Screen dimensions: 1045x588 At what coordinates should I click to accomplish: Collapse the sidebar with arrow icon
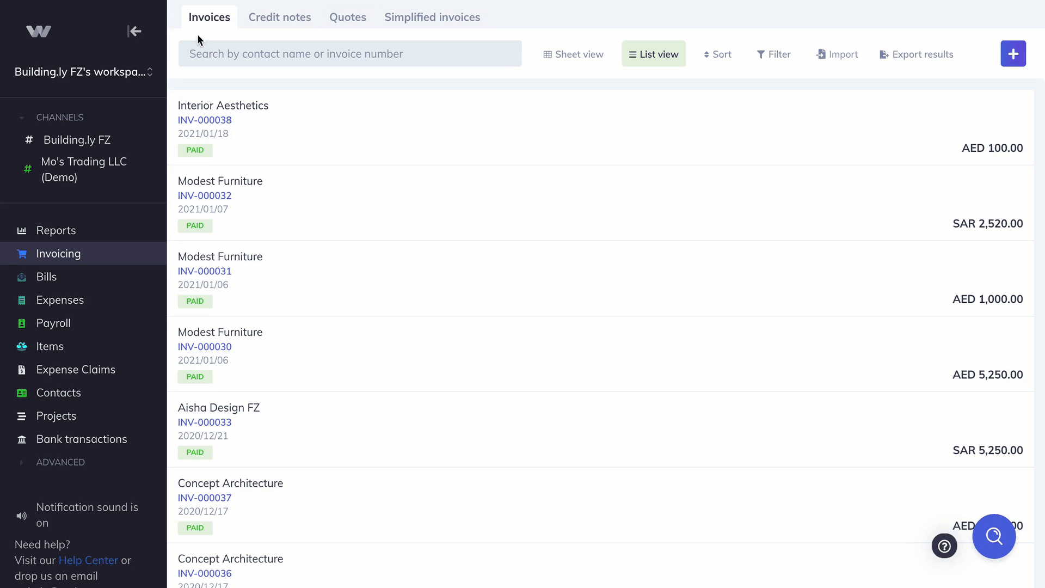pos(134,32)
